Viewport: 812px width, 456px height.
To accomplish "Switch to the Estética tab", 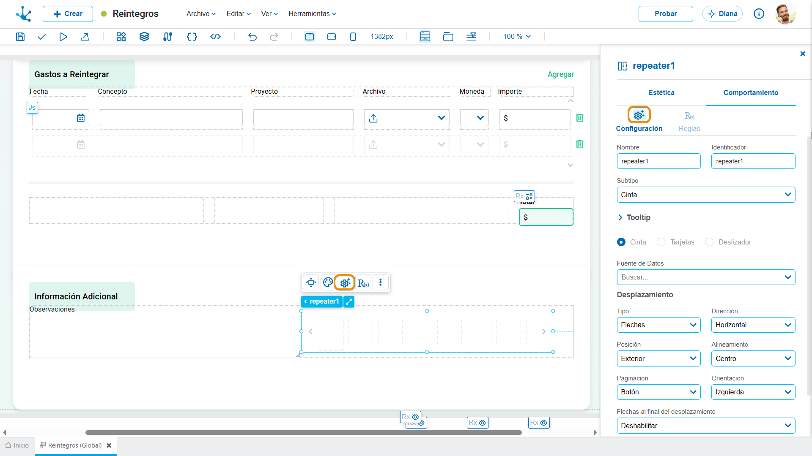I will pyautogui.click(x=661, y=92).
